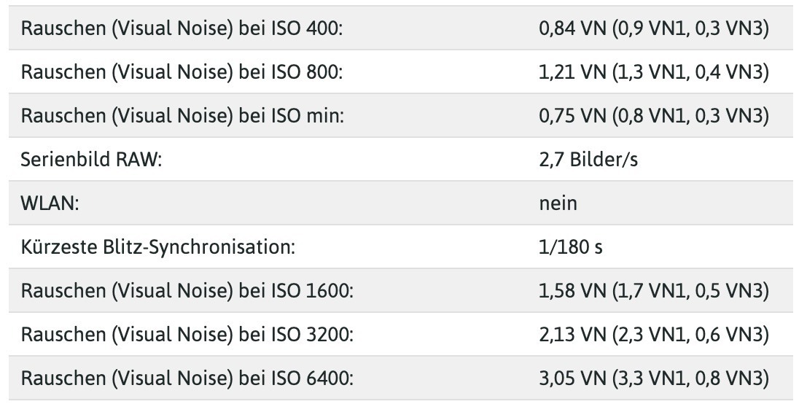
Task: Click the 'Rauschen (Visual Noise) bei ISO 6400:' label
Action: click(x=187, y=378)
